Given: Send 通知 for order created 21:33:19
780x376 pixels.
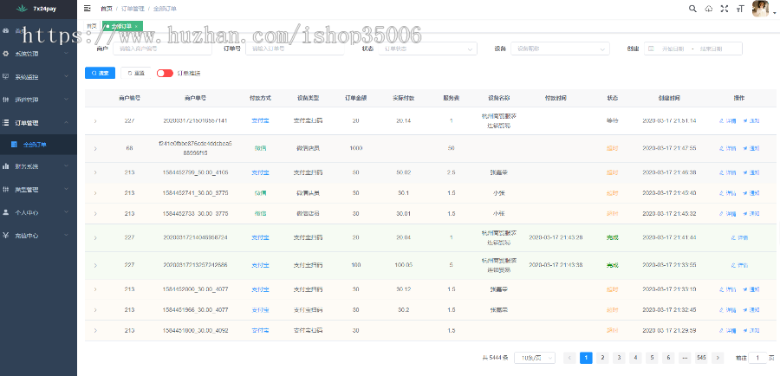Looking at the screenshot, I should pyautogui.click(x=751, y=289).
